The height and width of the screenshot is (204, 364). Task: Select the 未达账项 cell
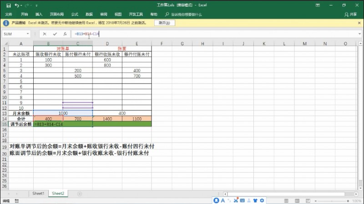(21, 54)
